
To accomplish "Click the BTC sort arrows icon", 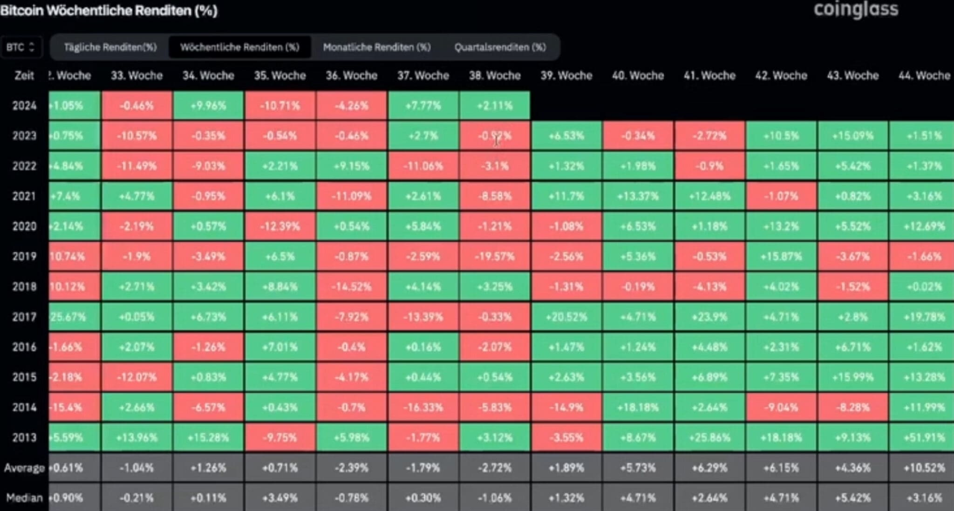I will (33, 47).
